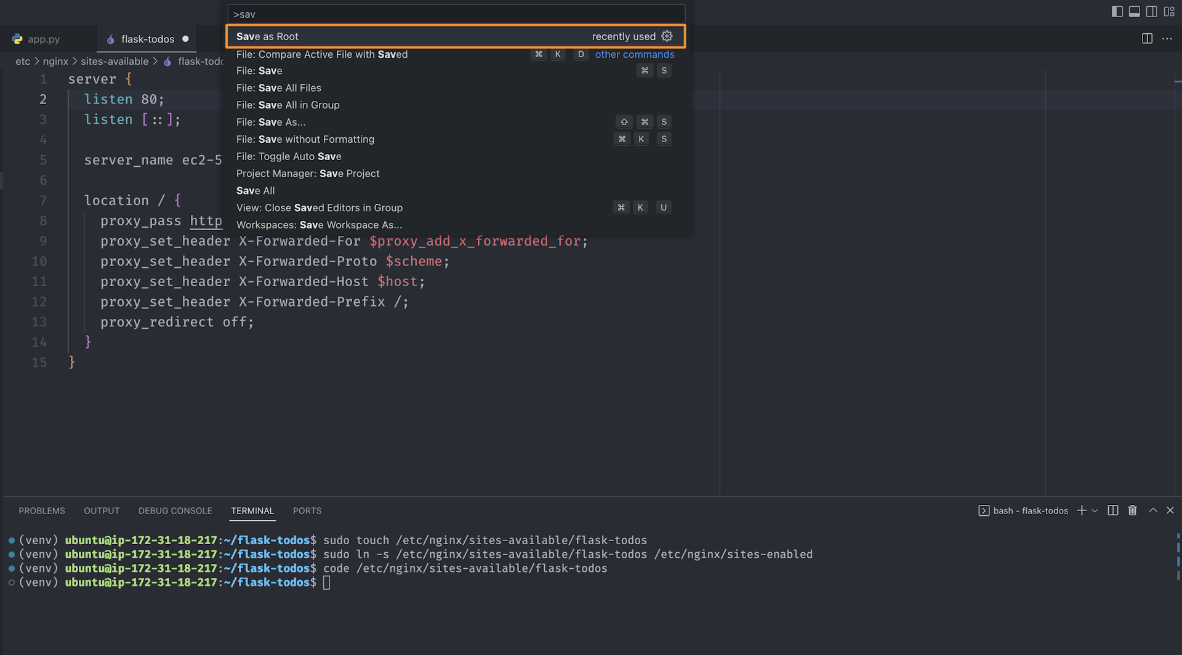The image size is (1182, 655).
Task: Click the gear icon beside Save as Root
Action: pos(667,36)
